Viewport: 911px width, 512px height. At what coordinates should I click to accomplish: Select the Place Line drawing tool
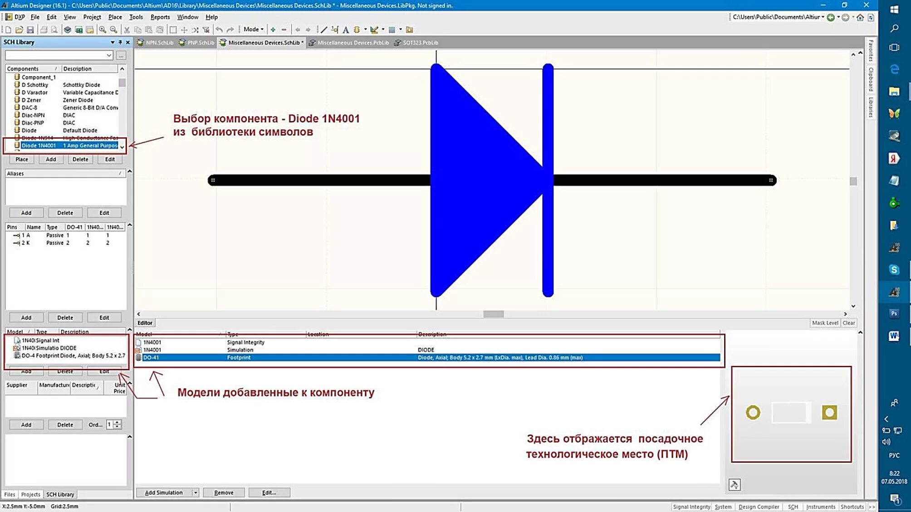coord(324,30)
